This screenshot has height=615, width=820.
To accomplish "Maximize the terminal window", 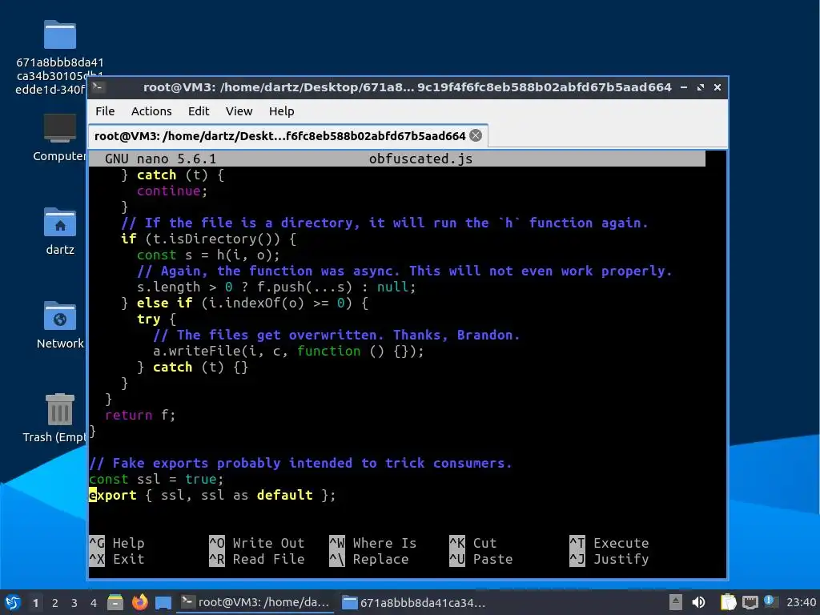I will (700, 87).
